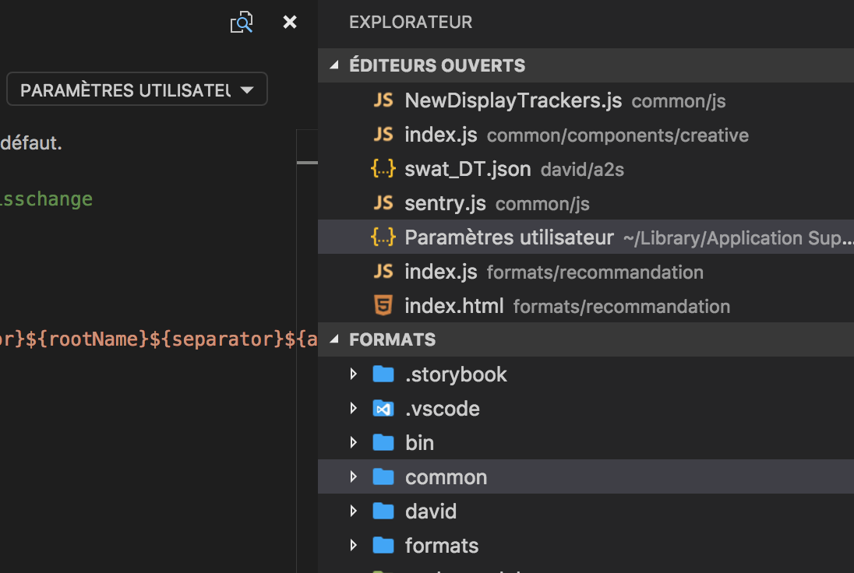Close the current editor with the X icon
This screenshot has width=854, height=573.
click(289, 22)
